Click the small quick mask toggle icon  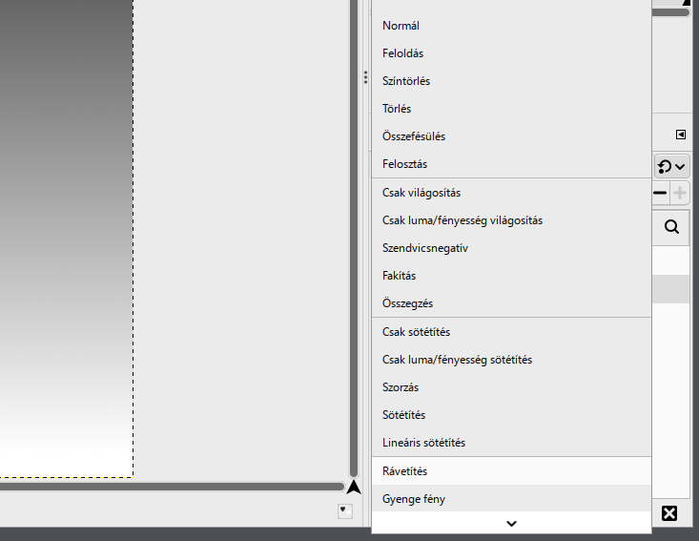point(345,511)
